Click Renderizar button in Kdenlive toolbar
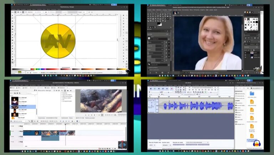Image resolution: width=274 pixels, height=155 pixels. [61, 88]
